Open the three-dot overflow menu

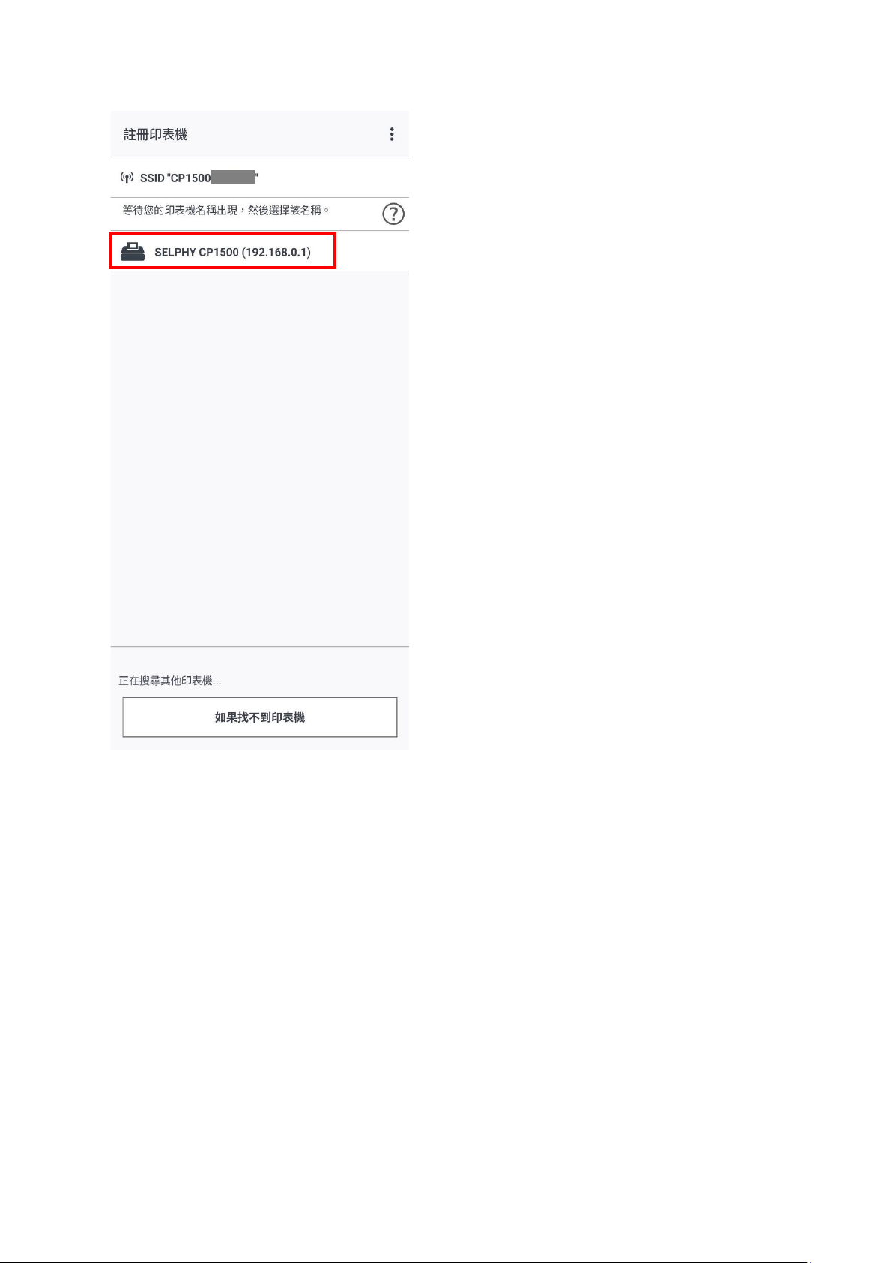point(392,134)
